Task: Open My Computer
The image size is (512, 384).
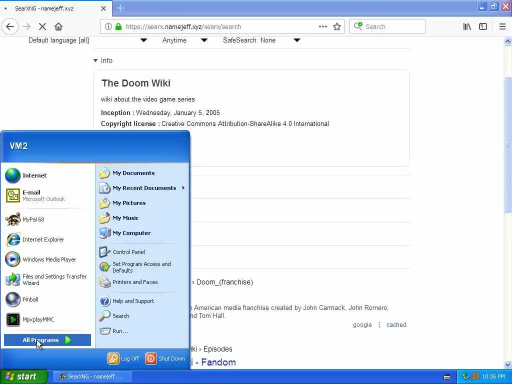Action: [x=142, y=233]
